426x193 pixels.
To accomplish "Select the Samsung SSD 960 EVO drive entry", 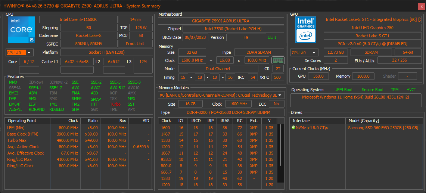I will pos(383,128).
